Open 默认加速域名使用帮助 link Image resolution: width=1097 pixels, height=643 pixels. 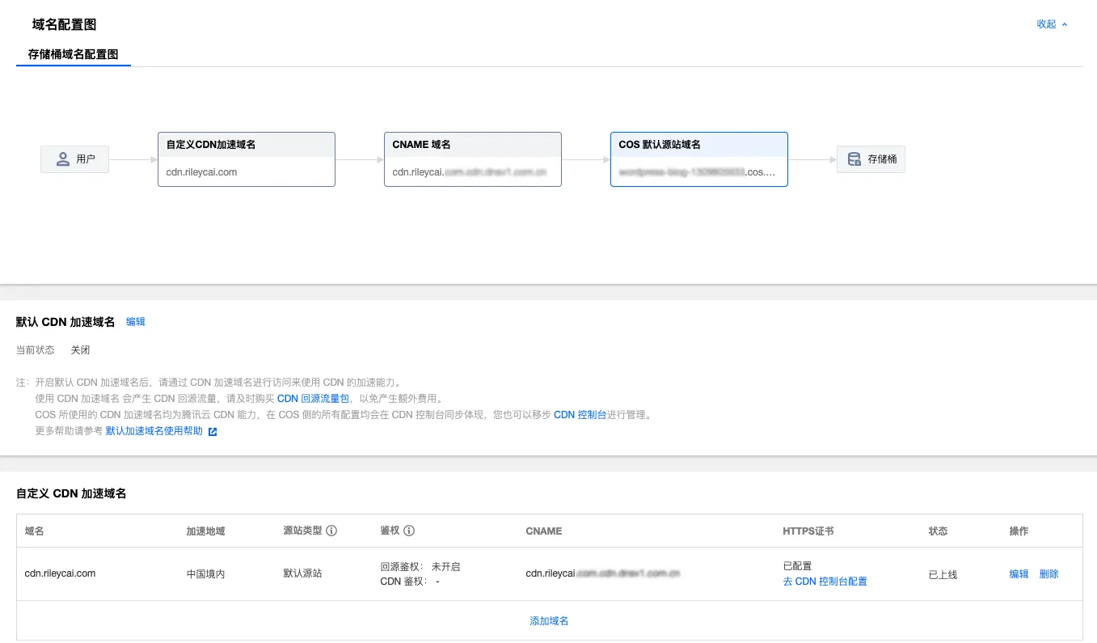154,431
